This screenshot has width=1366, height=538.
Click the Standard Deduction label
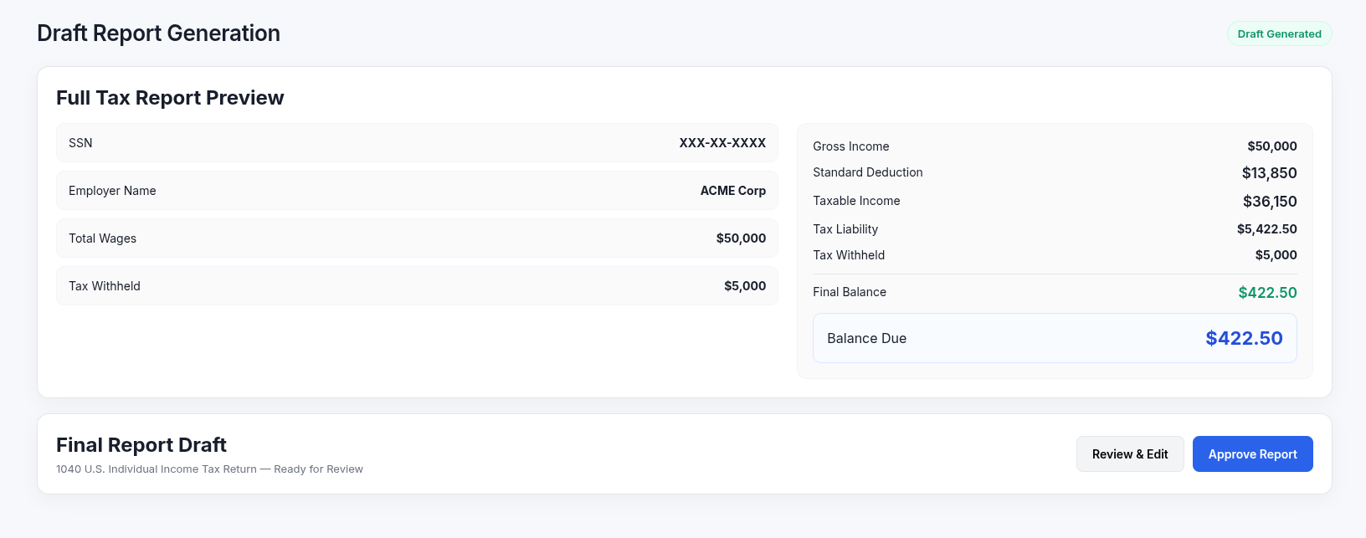point(868,172)
